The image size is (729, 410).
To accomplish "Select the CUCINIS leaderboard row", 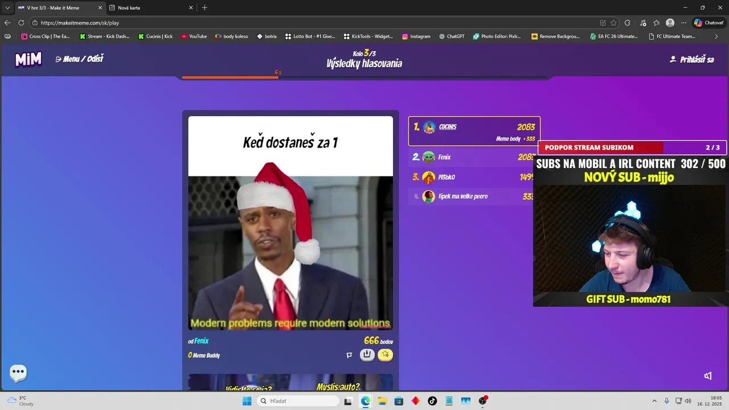I will coord(474,132).
